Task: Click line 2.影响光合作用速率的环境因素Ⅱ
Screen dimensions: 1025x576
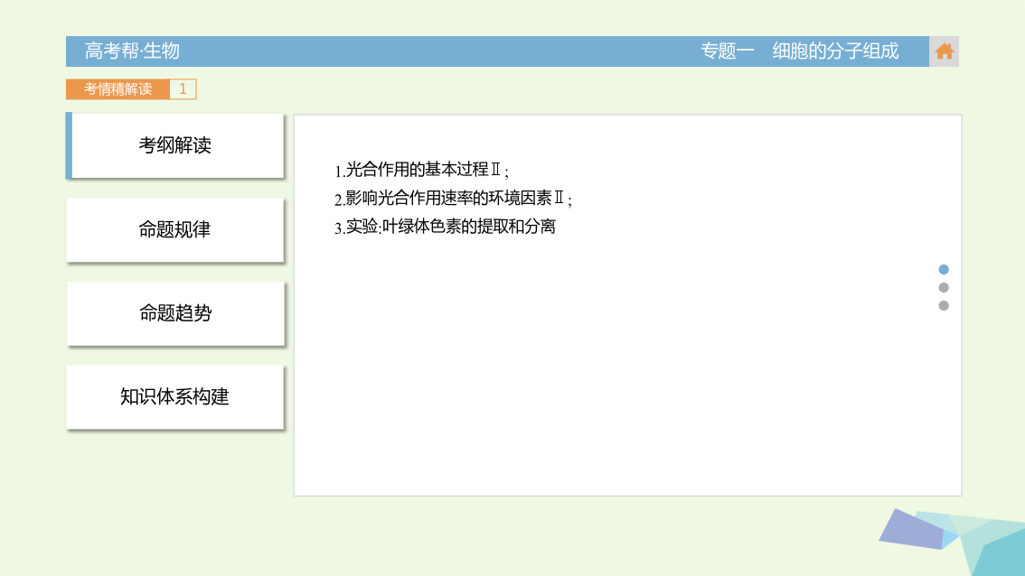Action: (453, 199)
